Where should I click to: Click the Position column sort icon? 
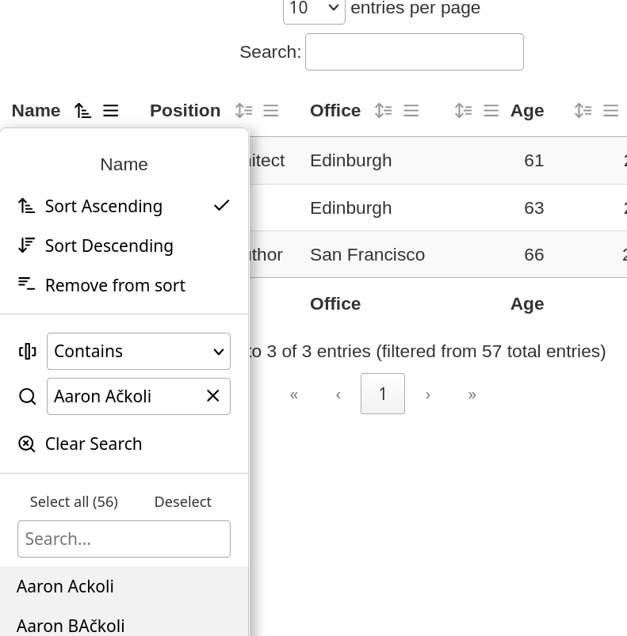(243, 111)
